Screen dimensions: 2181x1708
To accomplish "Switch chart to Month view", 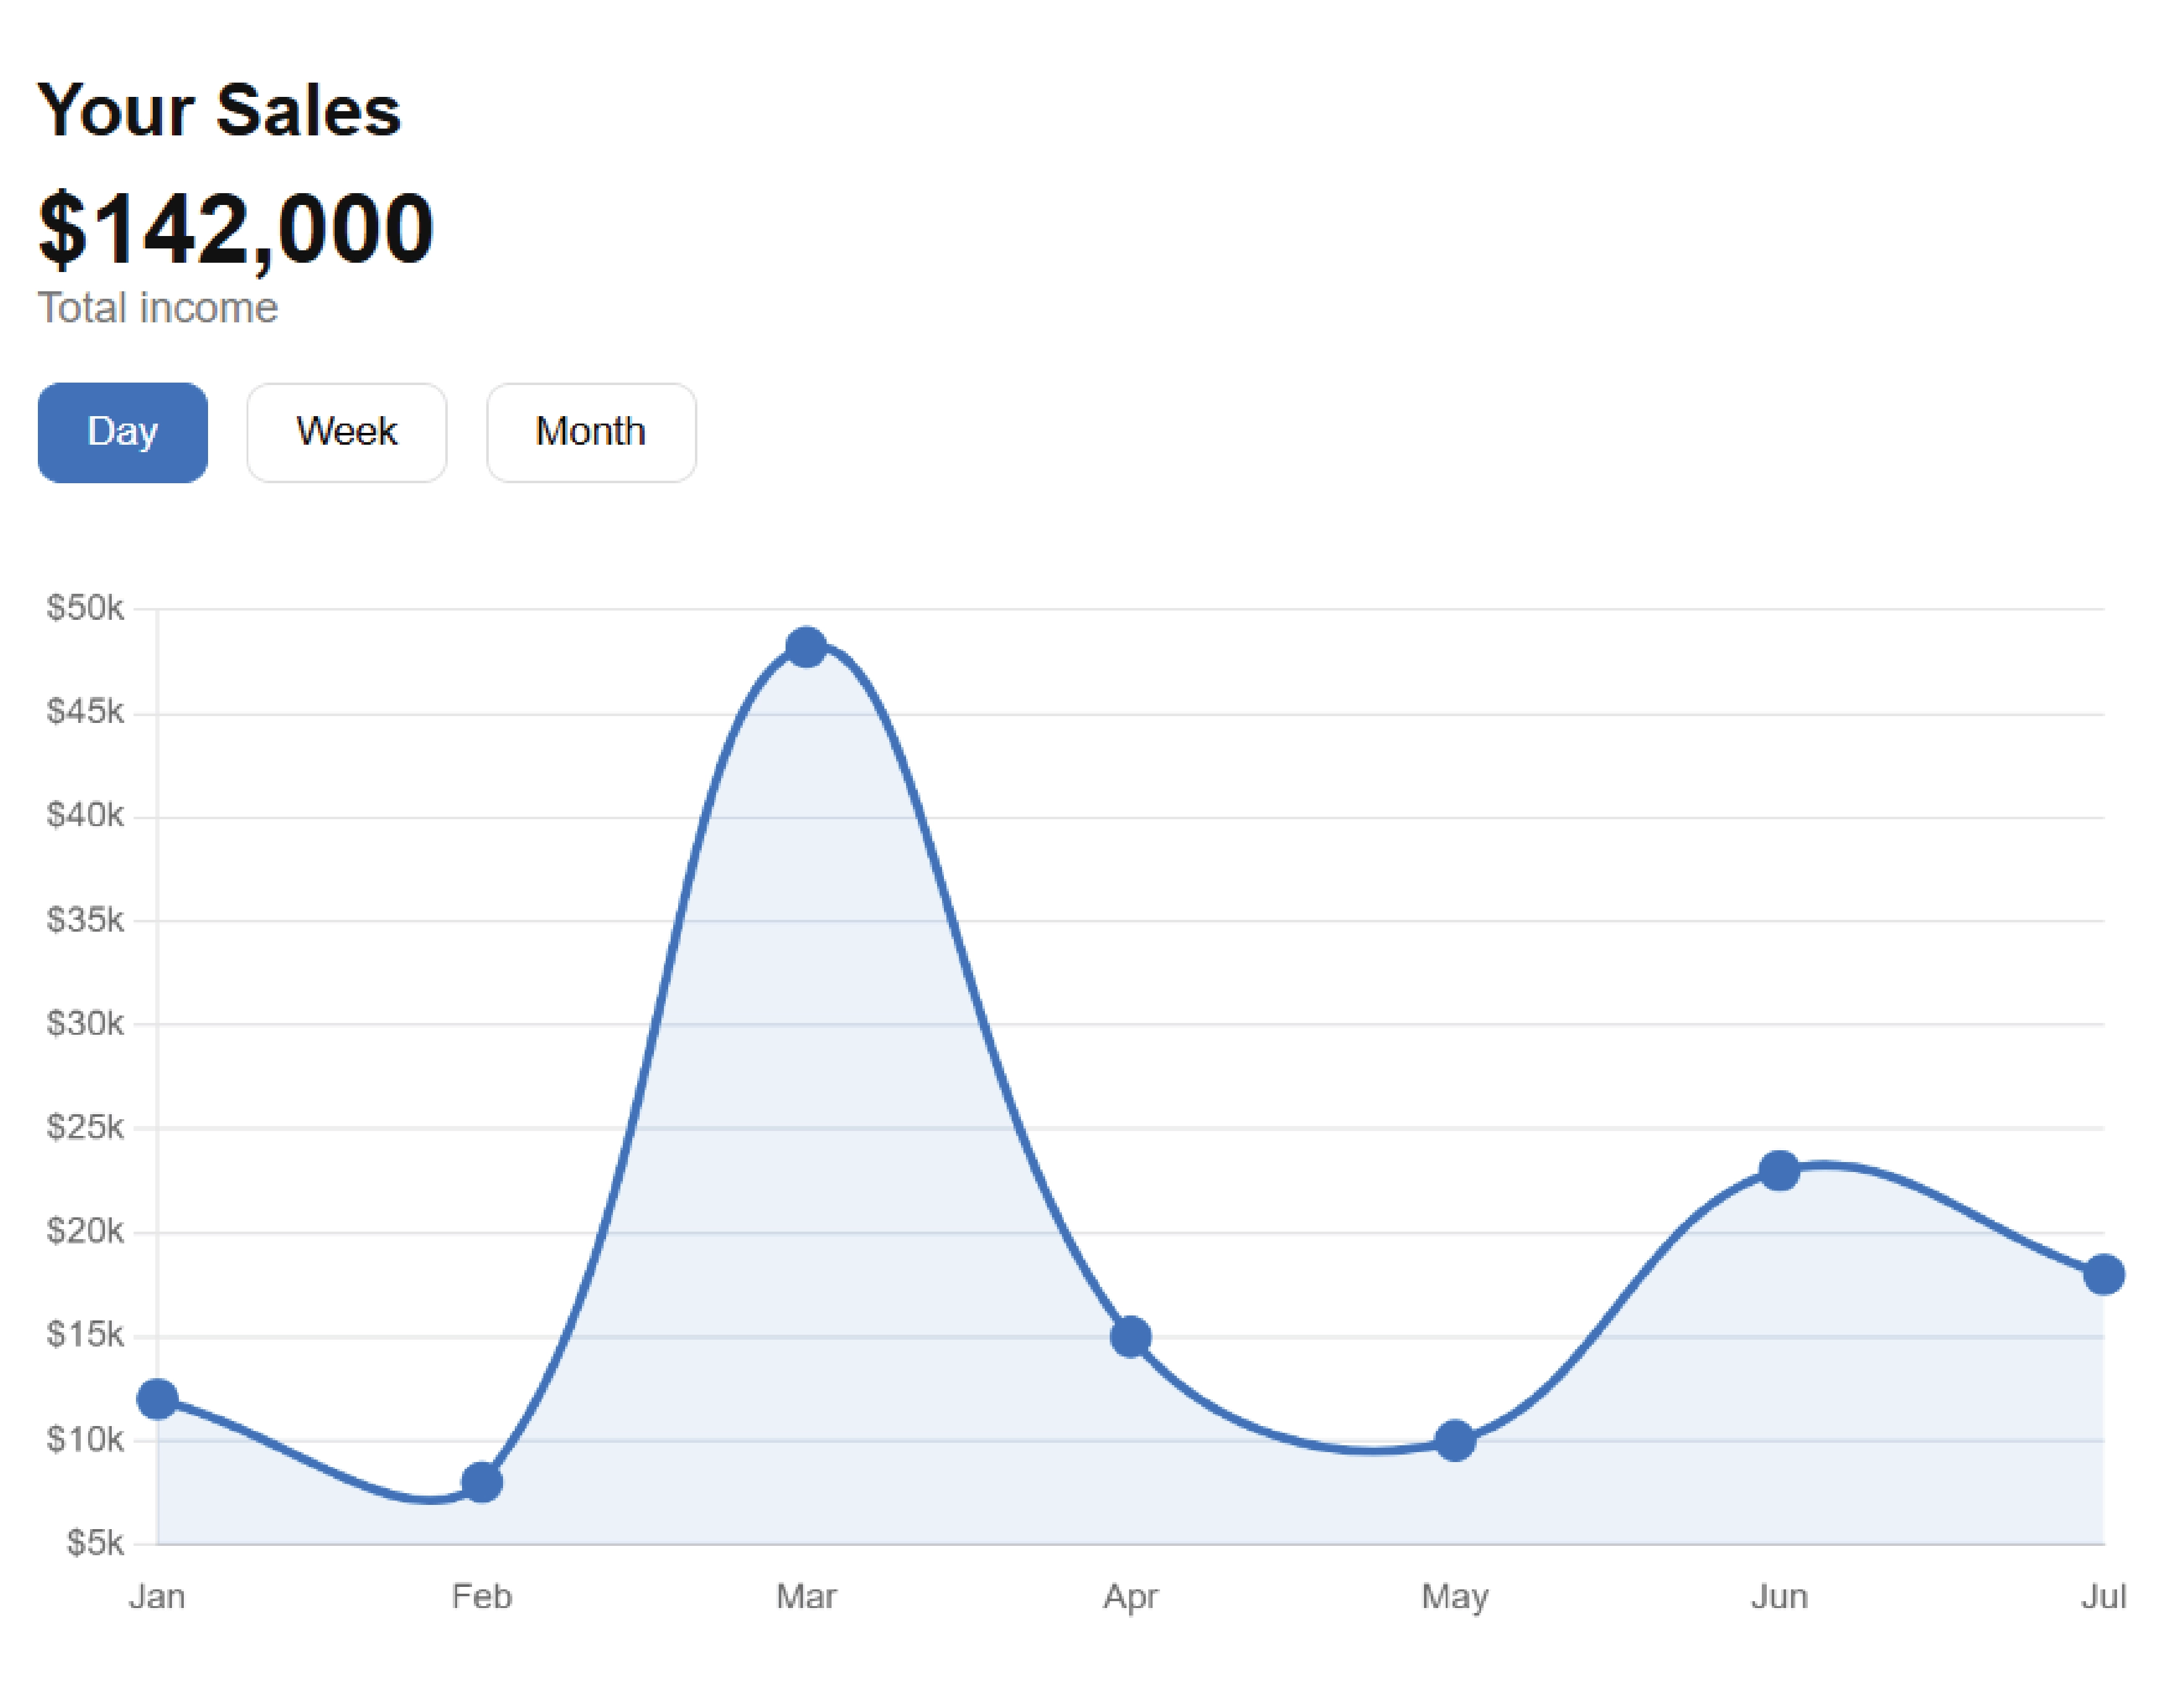I will click(590, 432).
